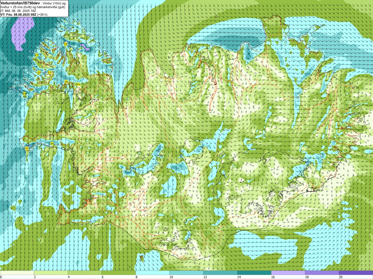Click the '(+39 h)' forecast lead text
Viewport: 373px width, 279px height.
pyautogui.click(x=42, y=15)
